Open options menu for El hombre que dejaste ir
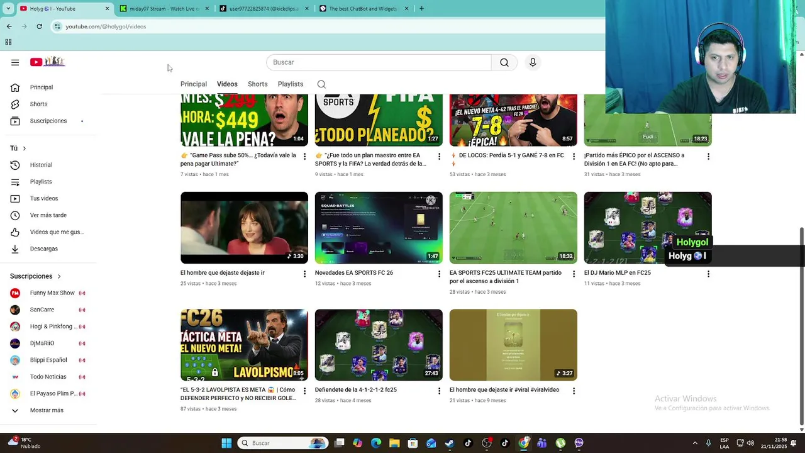The width and height of the screenshot is (805, 453). pos(304,274)
